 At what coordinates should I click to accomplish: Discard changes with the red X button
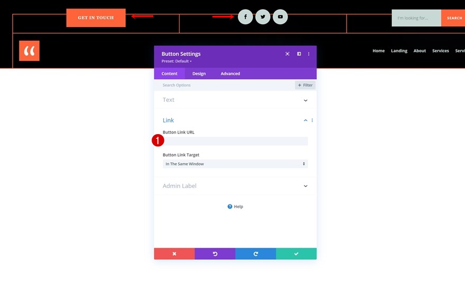174,254
